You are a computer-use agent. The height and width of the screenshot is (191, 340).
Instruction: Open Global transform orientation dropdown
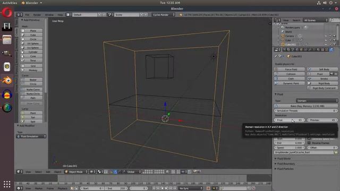(133, 172)
